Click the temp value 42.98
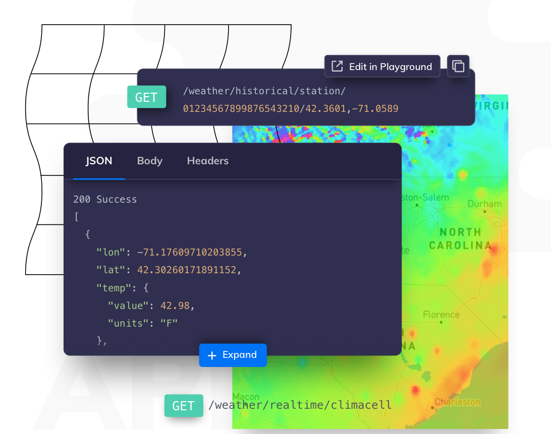The width and height of the screenshot is (551, 434). point(175,305)
